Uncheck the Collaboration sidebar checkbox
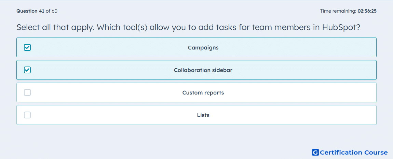This screenshot has width=393, height=159. [x=27, y=70]
